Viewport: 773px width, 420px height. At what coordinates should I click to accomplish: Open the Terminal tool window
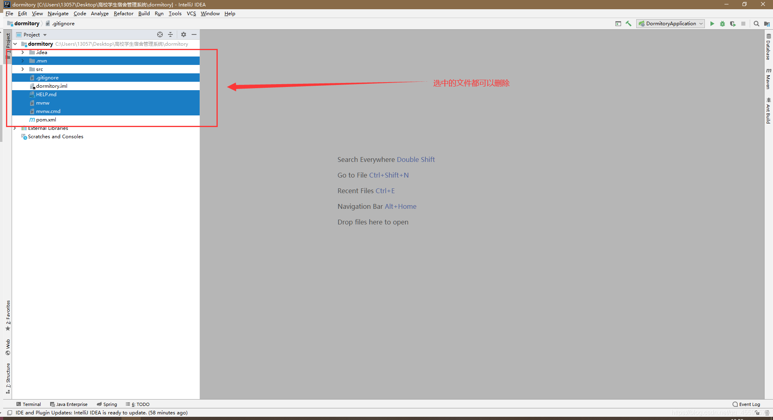(28, 404)
